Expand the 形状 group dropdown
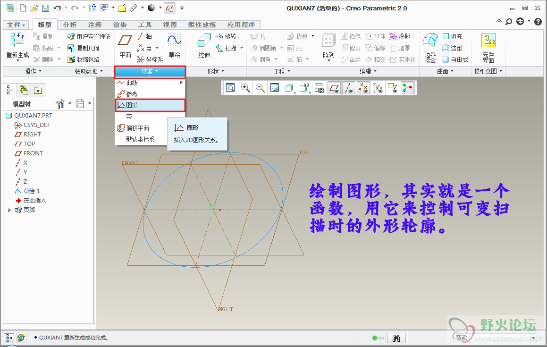 (216, 71)
